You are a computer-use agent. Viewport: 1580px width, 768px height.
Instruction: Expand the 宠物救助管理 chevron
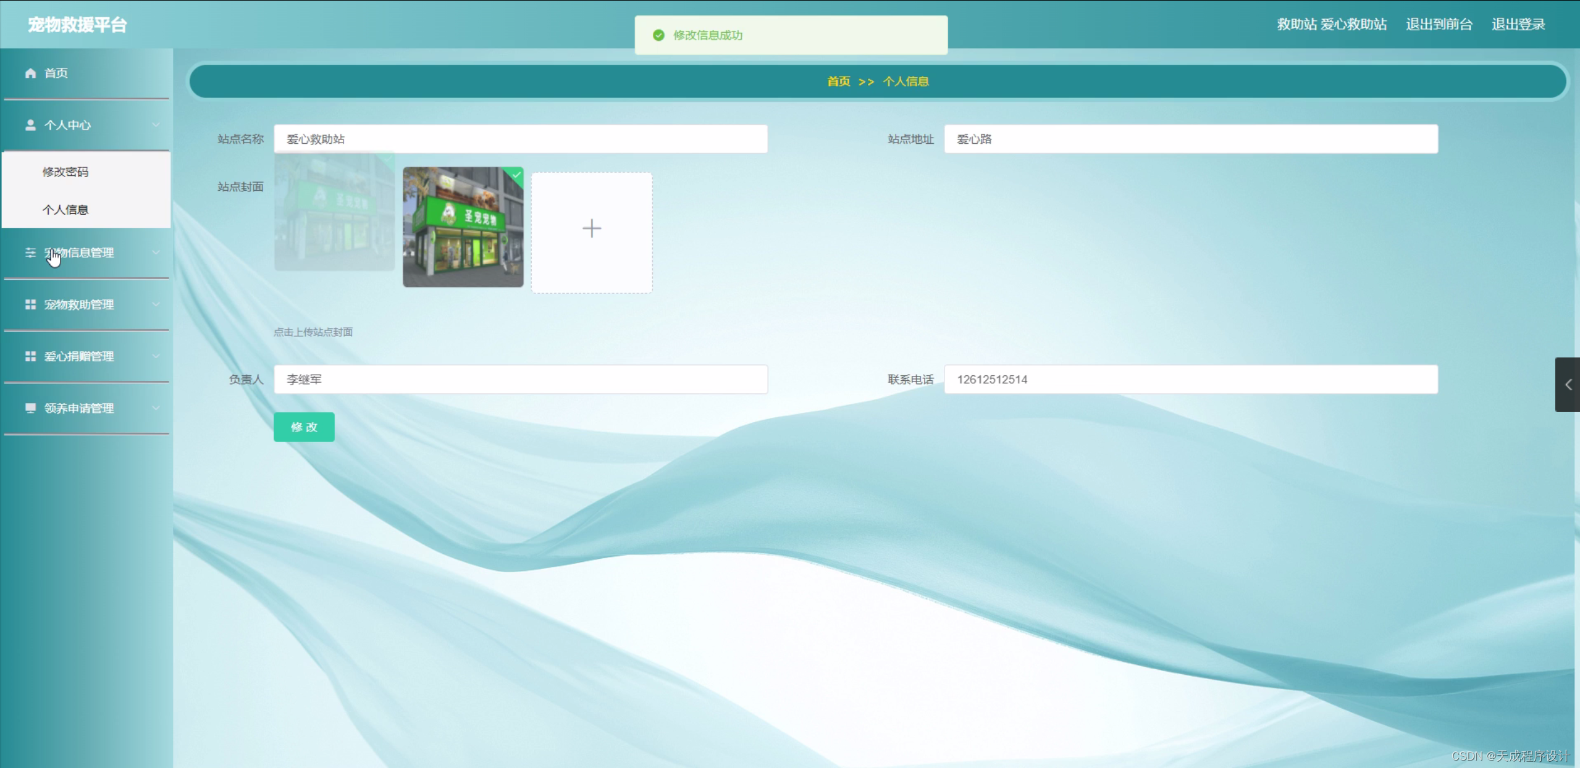point(156,304)
